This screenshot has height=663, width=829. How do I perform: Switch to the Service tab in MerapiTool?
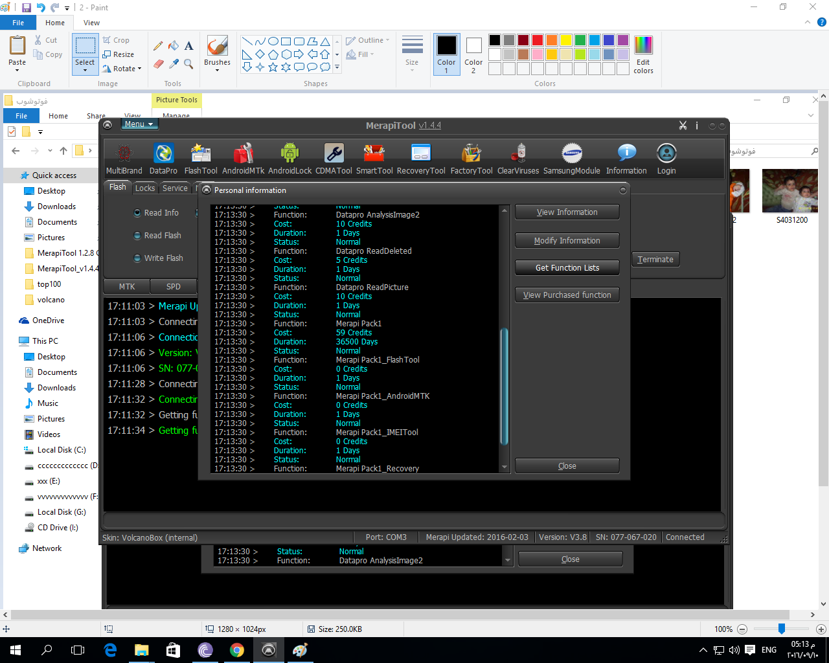175,188
